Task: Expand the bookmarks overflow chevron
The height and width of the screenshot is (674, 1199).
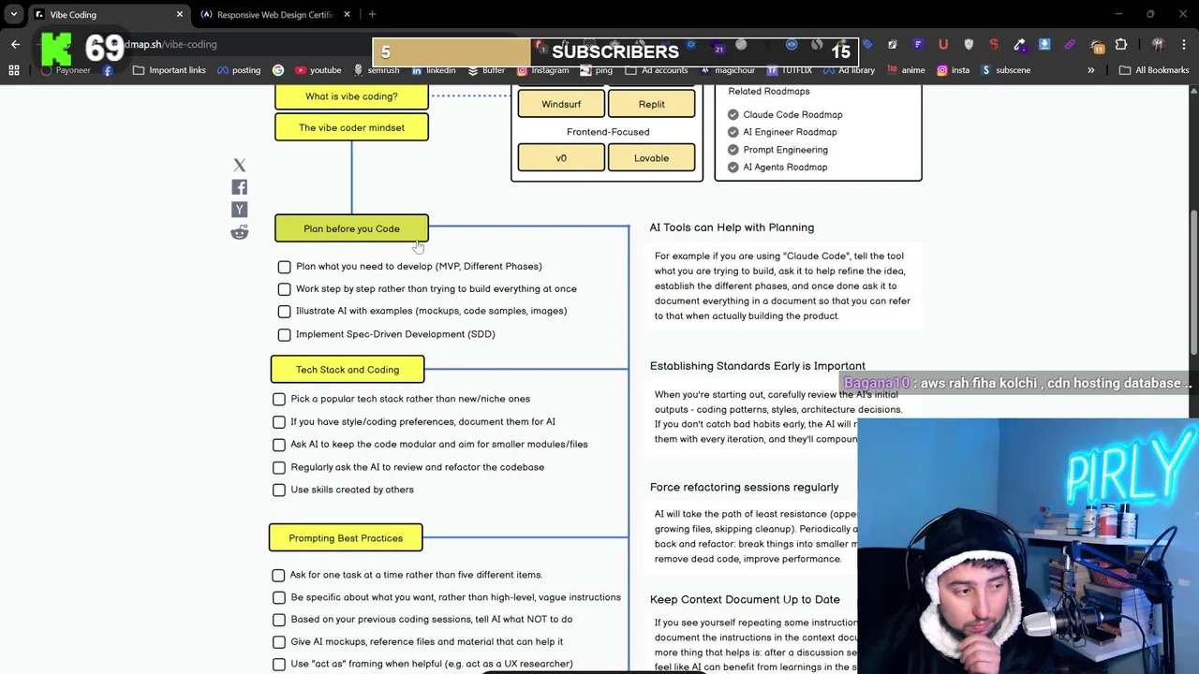Action: [1090, 70]
